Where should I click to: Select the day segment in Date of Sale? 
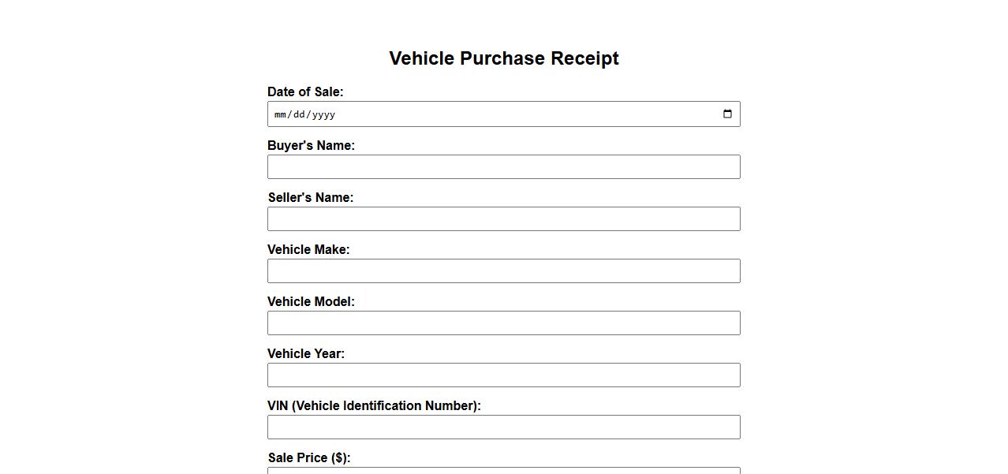click(x=299, y=114)
